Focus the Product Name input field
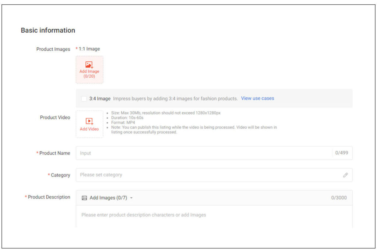 point(202,153)
